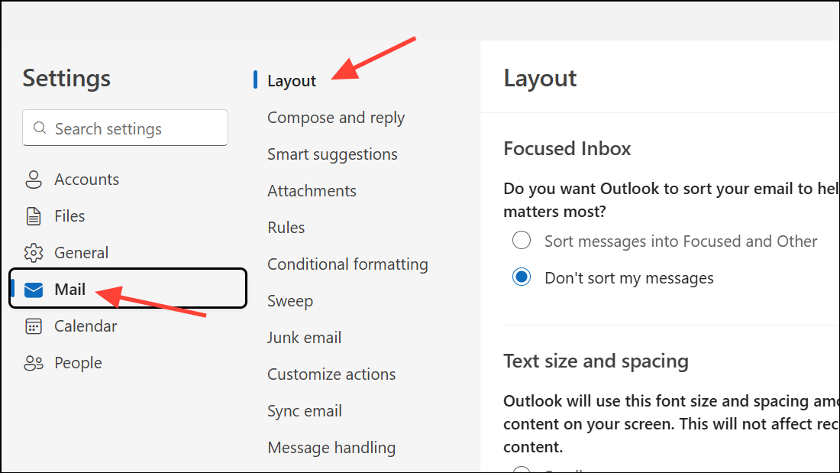
Task: Click the Layout page title
Action: coord(540,79)
